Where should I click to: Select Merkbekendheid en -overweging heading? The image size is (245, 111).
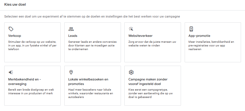(24, 82)
